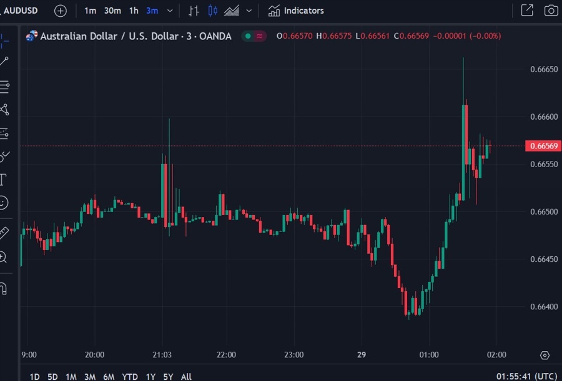562x381 pixels.
Task: Click the open price value O0.66570
Action: tap(294, 36)
